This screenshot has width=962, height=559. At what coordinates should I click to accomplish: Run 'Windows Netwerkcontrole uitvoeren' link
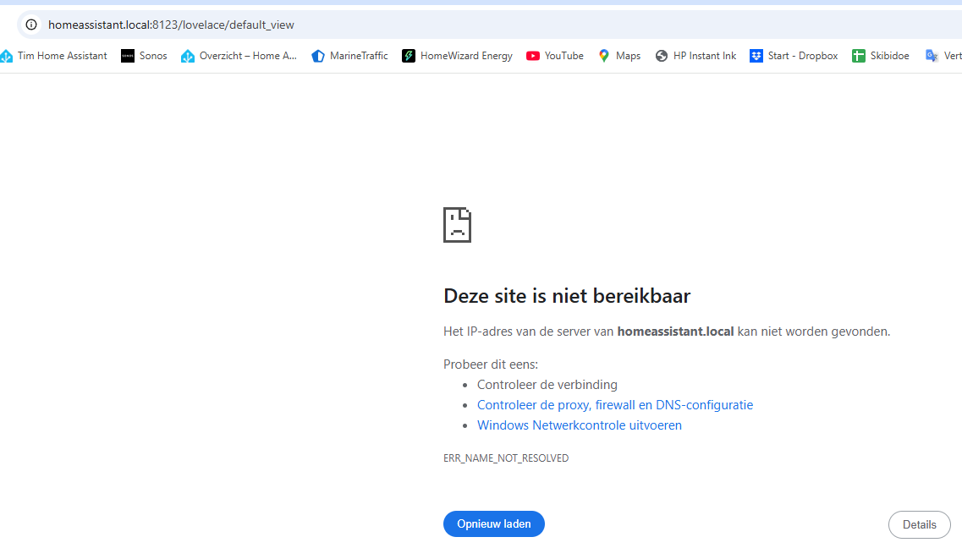click(x=580, y=425)
